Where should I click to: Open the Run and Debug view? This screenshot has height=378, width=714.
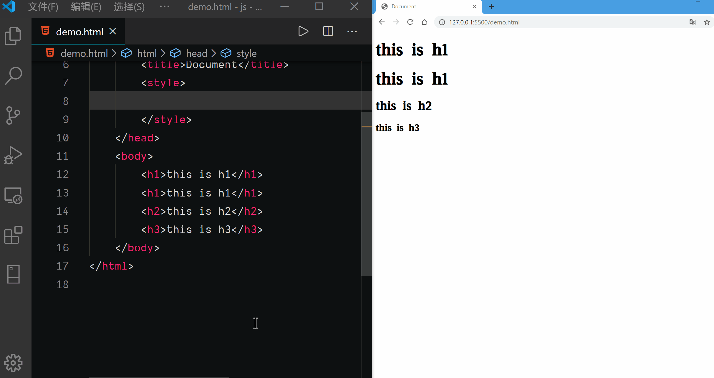[x=13, y=155]
